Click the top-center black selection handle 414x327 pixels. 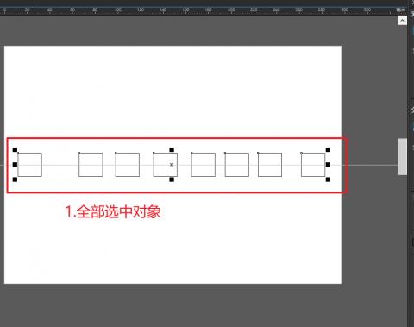coord(172,149)
